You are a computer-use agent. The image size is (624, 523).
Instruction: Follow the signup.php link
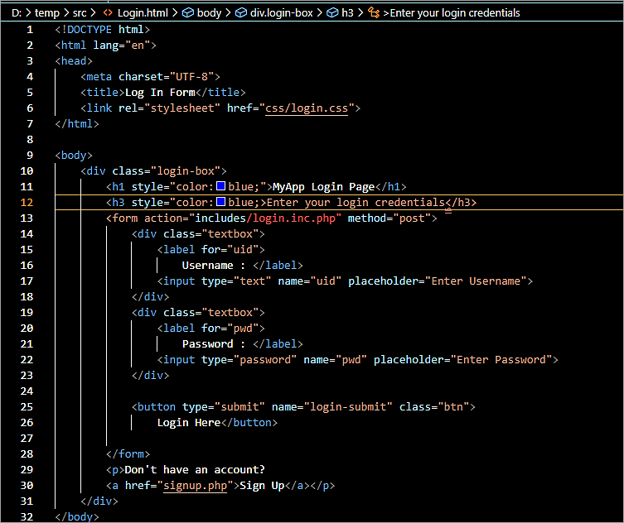(x=195, y=486)
